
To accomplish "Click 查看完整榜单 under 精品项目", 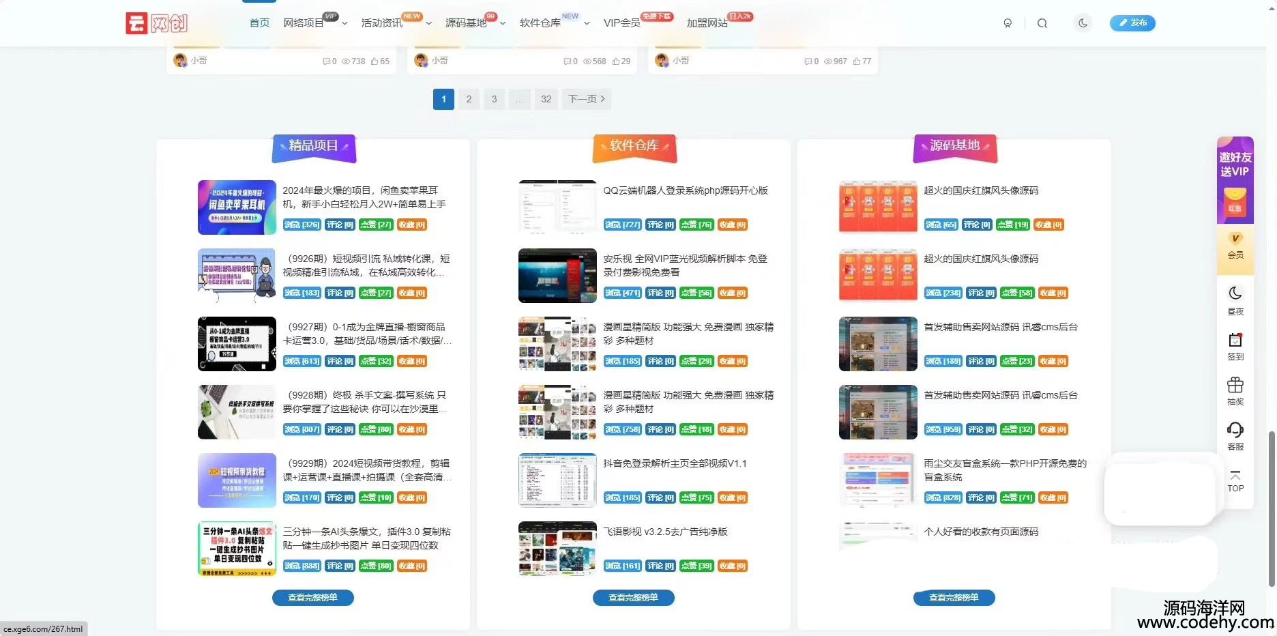I will (x=312, y=598).
